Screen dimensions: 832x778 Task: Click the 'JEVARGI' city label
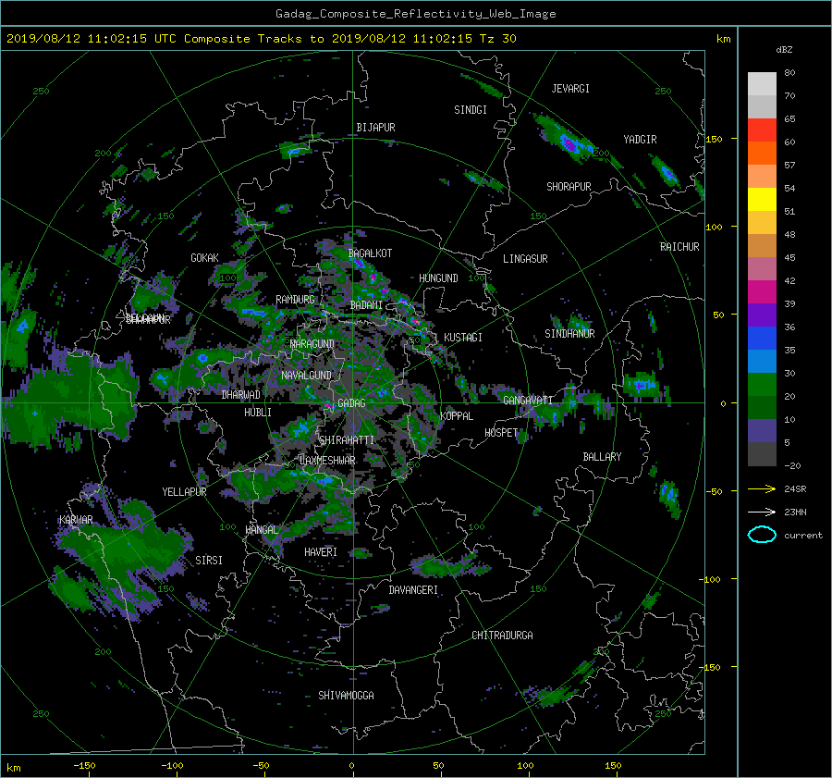[570, 89]
